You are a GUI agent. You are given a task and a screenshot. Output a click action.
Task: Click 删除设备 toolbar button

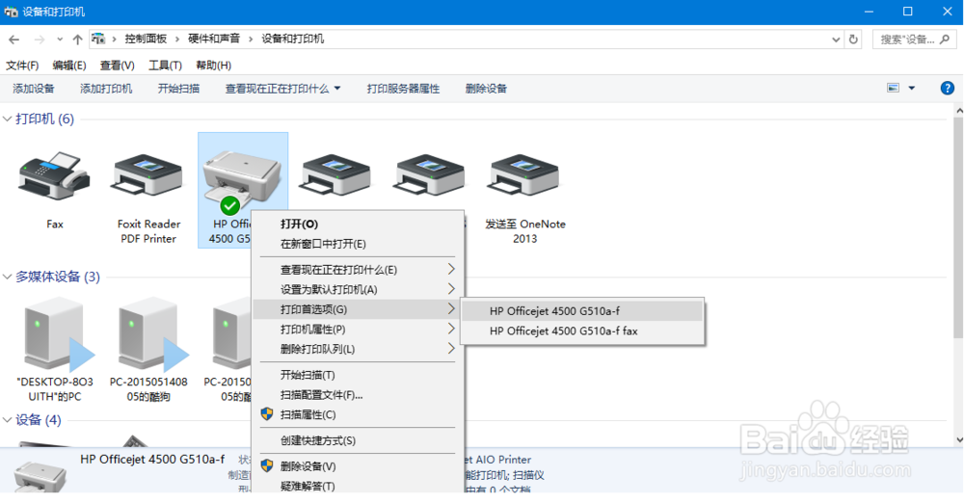[486, 89]
